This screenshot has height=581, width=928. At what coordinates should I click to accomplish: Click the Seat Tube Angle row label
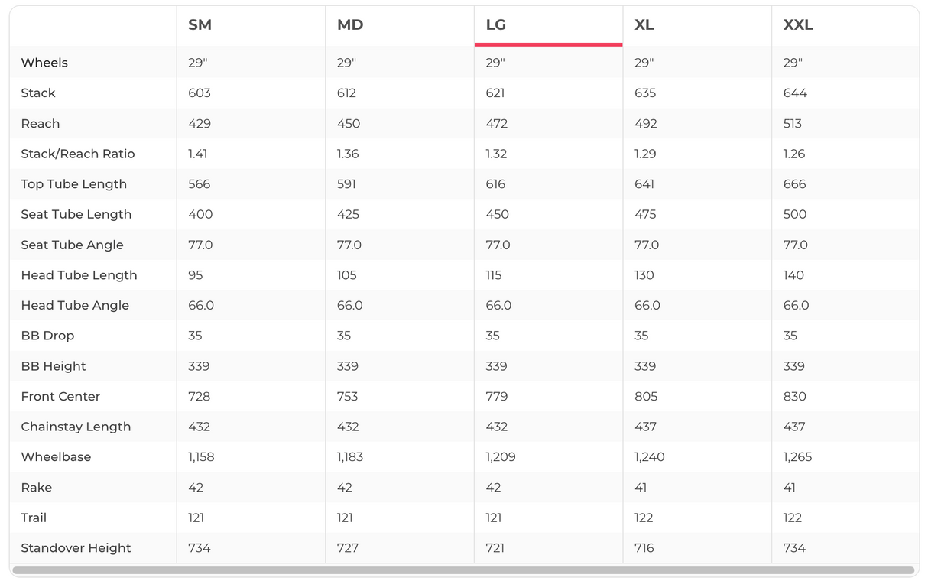[x=72, y=245]
